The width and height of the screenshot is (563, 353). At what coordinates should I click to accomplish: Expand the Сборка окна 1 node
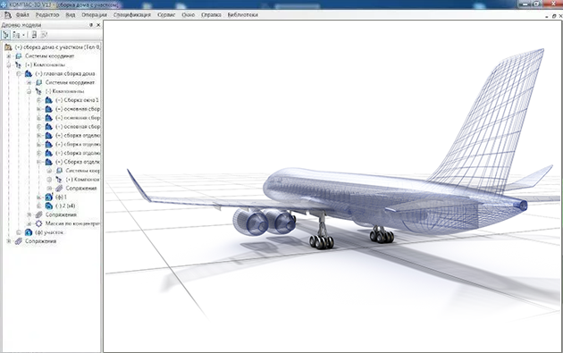click(x=38, y=100)
